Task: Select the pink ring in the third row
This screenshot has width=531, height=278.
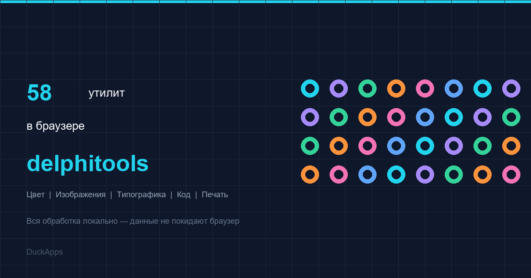Action: tap(367, 146)
